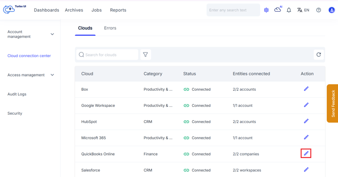Click the Box connected link icon
The width and height of the screenshot is (338, 177).
[x=186, y=89]
